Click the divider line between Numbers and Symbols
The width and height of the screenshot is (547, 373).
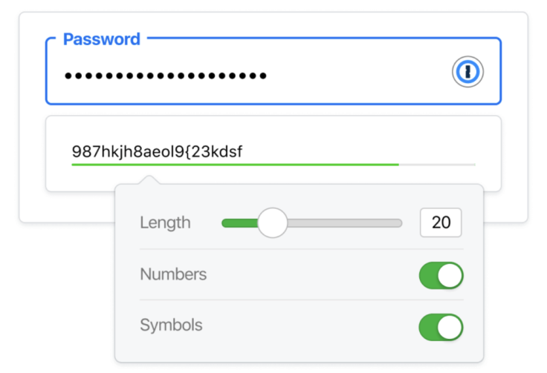302,300
